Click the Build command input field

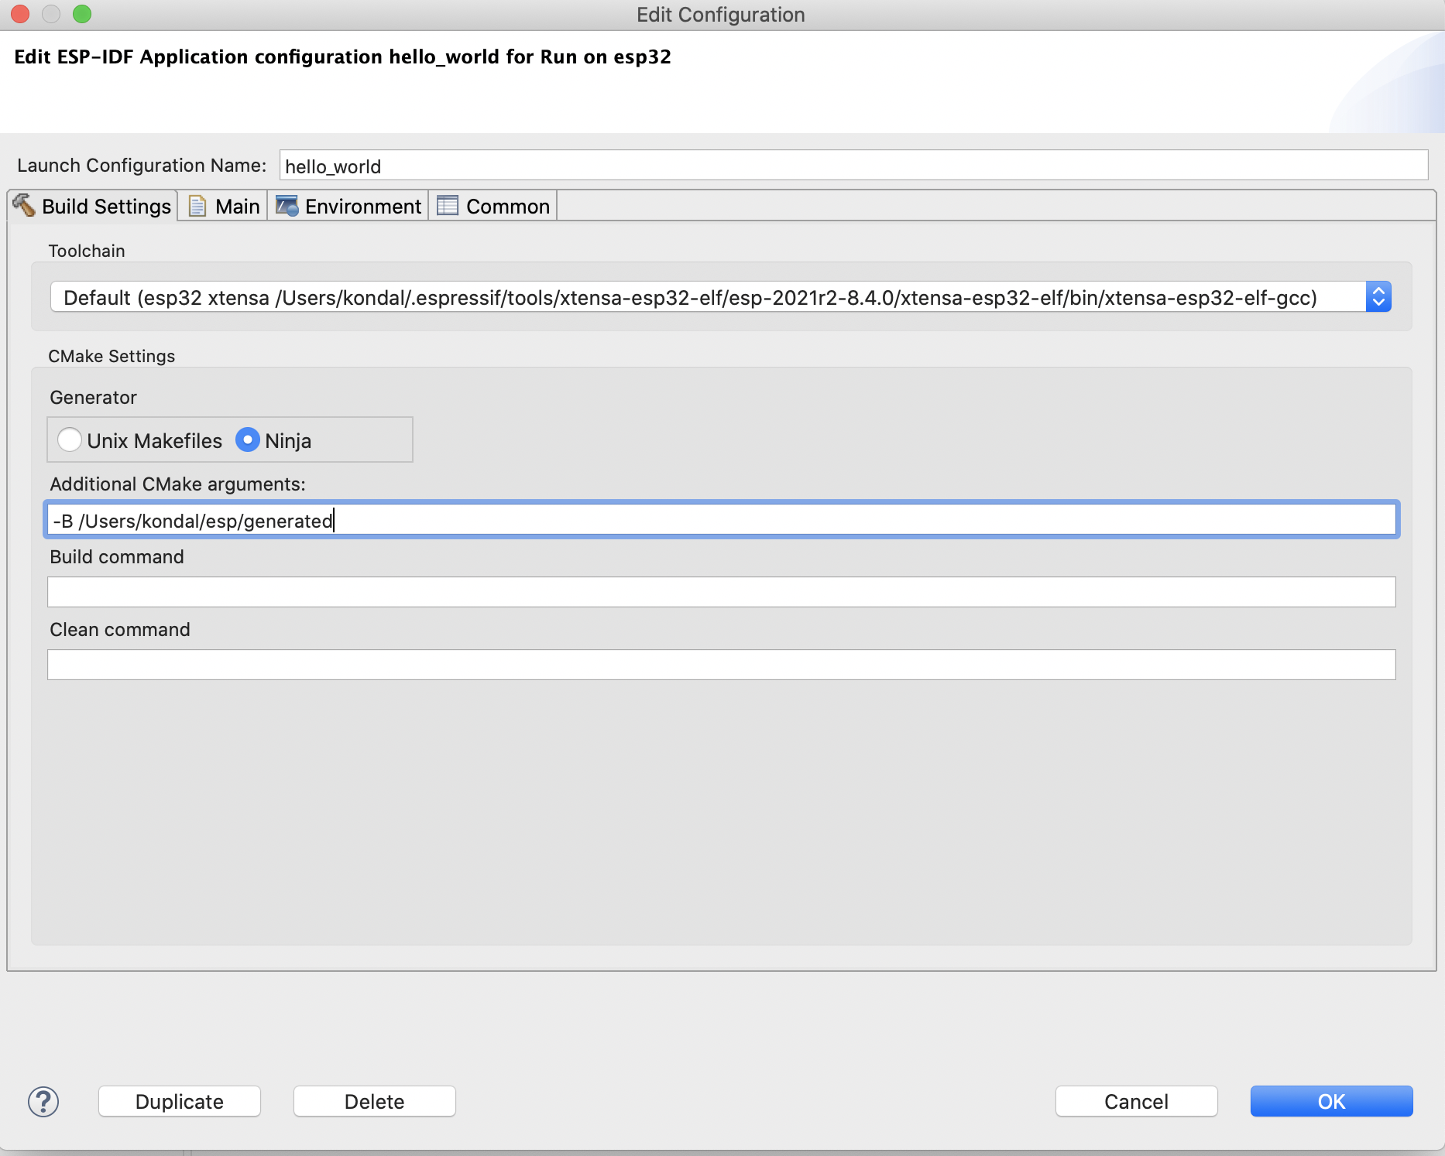click(721, 592)
